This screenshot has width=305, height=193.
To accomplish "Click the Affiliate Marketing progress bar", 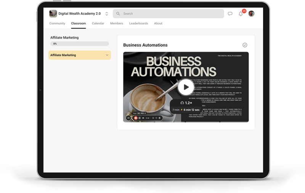I will 80,44.
